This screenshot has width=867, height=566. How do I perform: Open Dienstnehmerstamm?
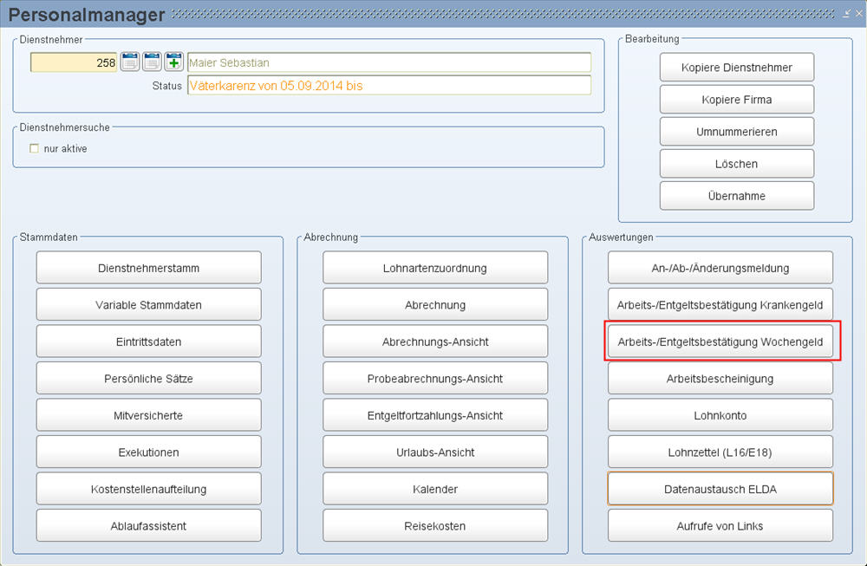click(x=149, y=268)
